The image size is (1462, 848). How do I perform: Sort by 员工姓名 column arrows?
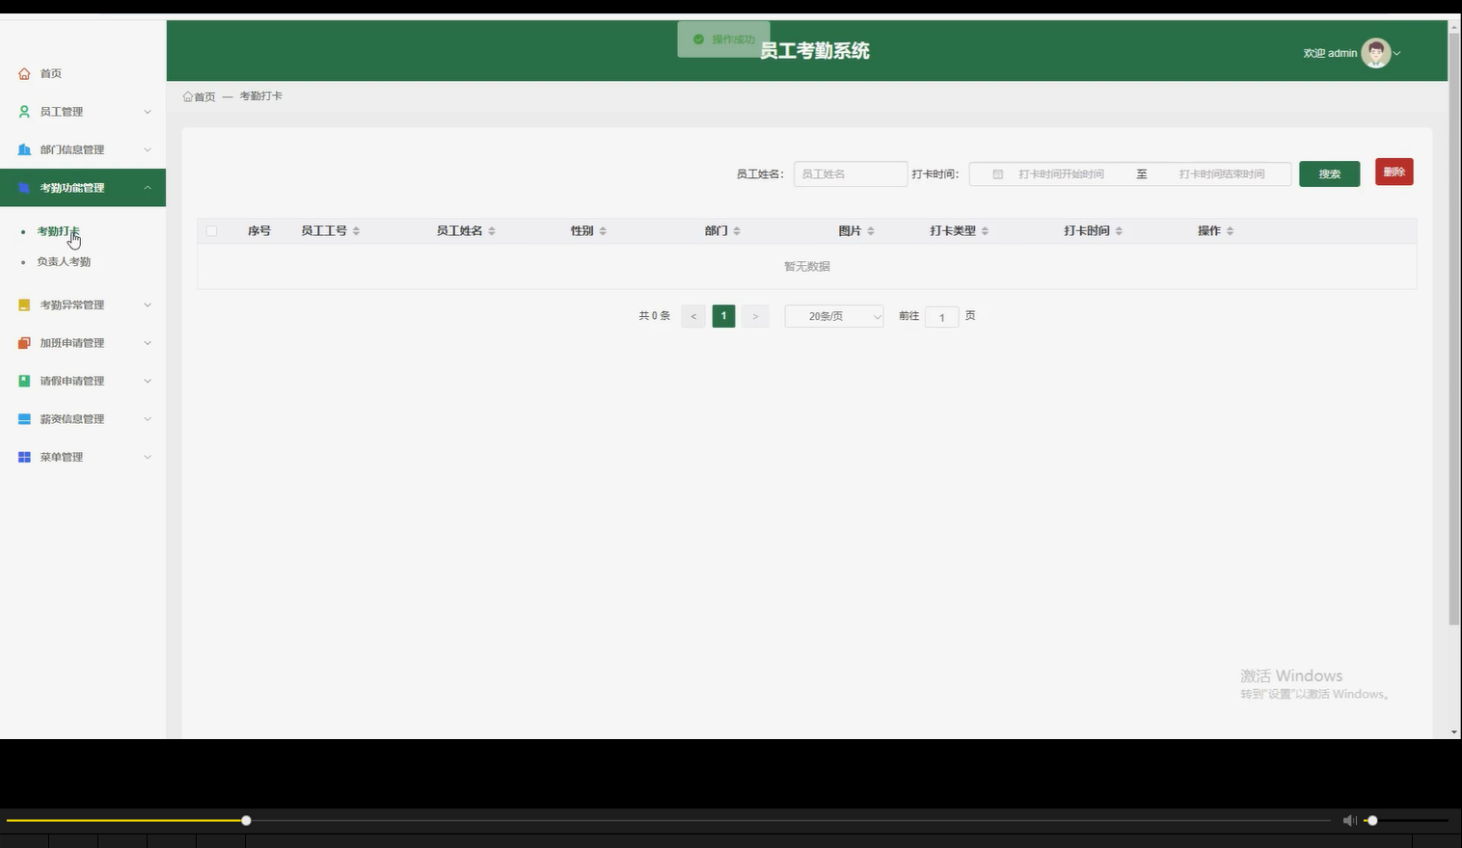[491, 231]
